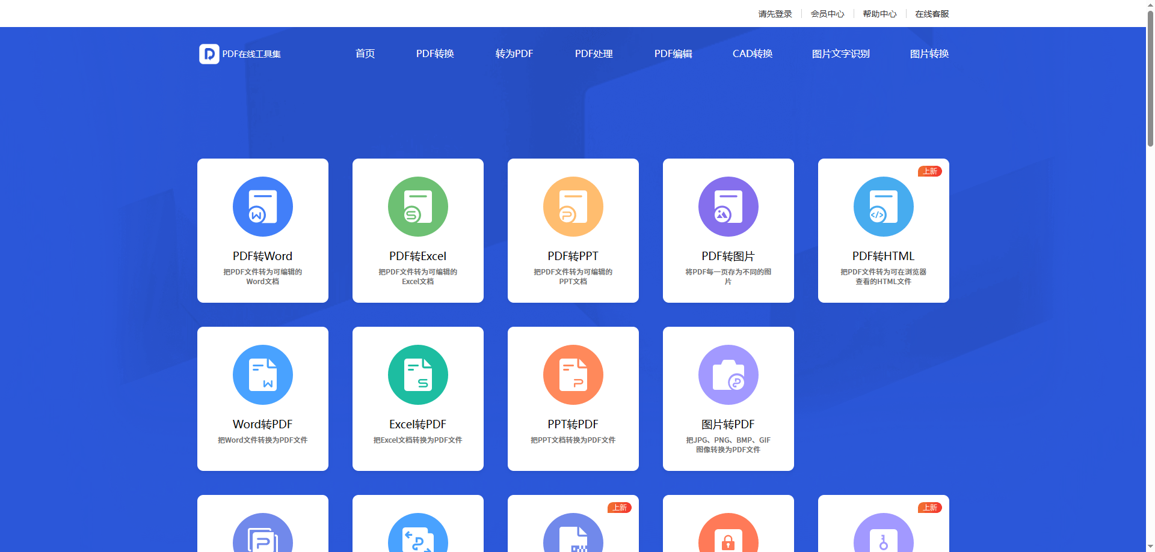Open the 在线客服 link
This screenshot has height=552, width=1155.
932,14
